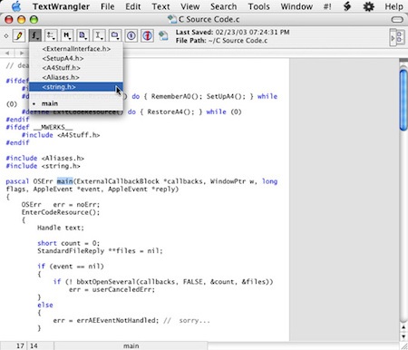408x350 pixels.
Task: Open the insertion point options popup
Action: pyautogui.click(x=99, y=35)
